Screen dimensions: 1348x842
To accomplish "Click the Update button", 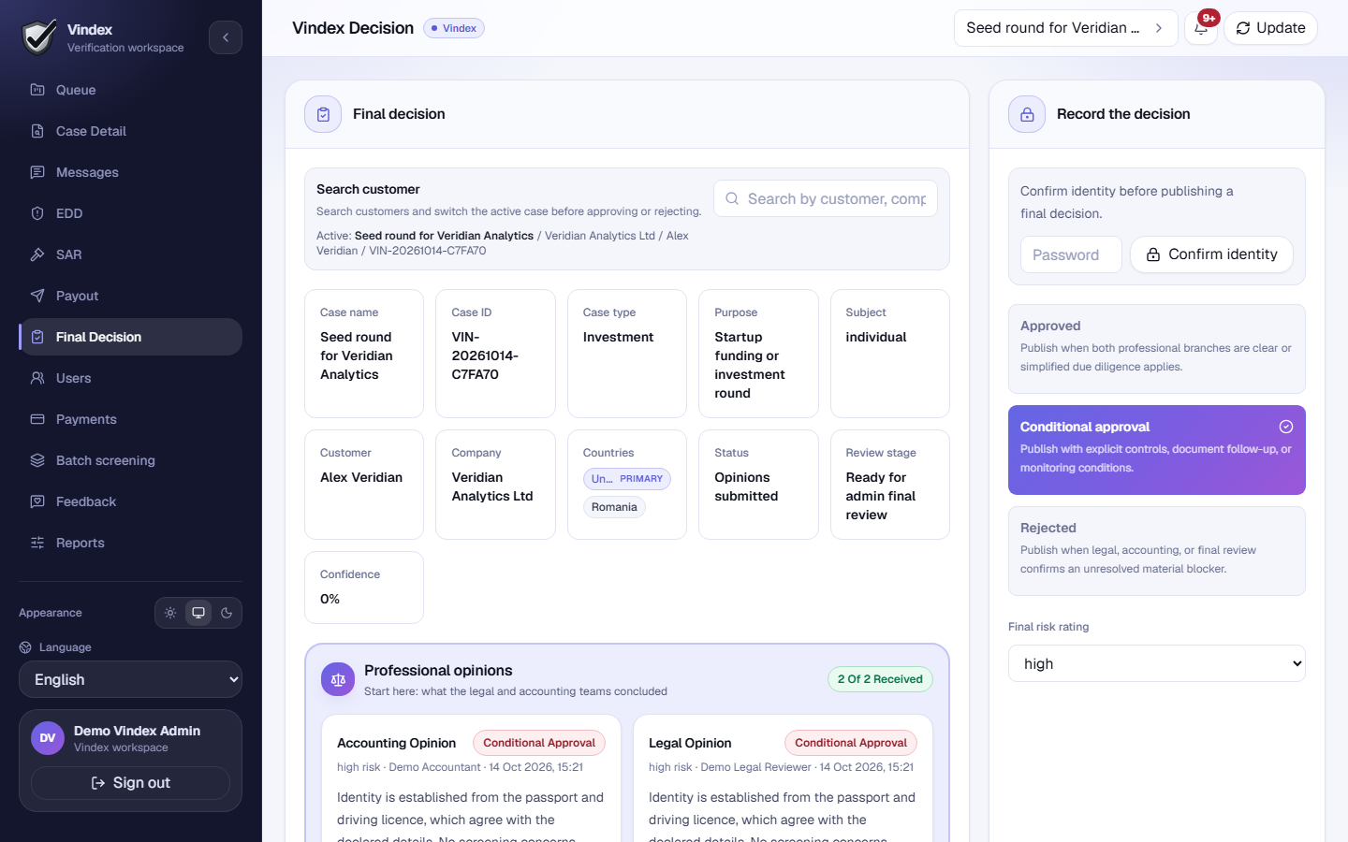I will [x=1270, y=28].
